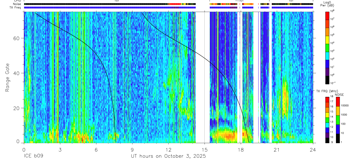The image size is (352, 162).
Task: Click the '1000' label on NOISE legend
Action: (x=344, y=115)
